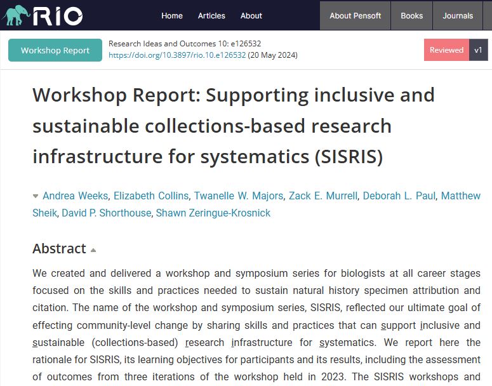492x386 pixels.
Task: Click the article title text
Action: click(234, 126)
